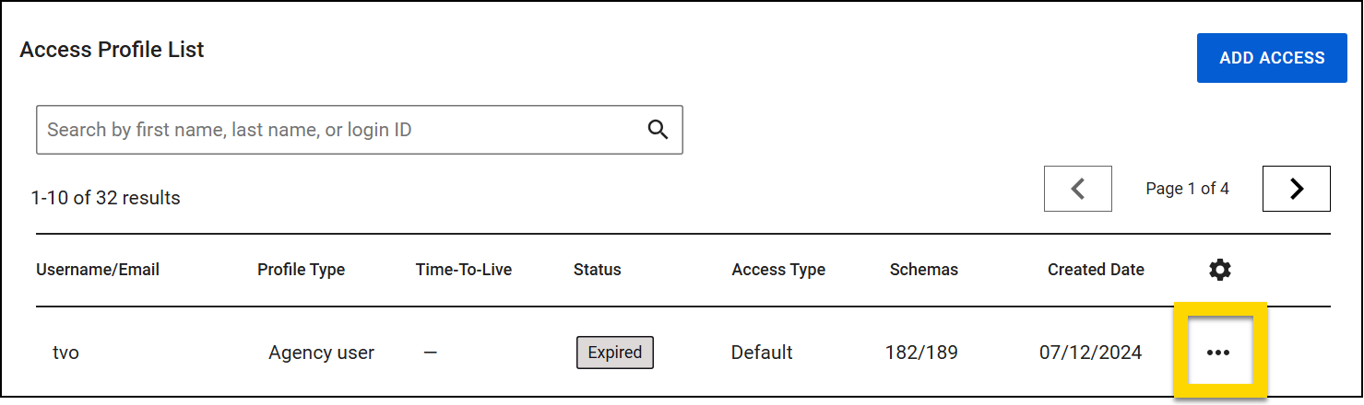The image size is (1364, 405).
Task: Open the table settings gear
Action: 1220,270
